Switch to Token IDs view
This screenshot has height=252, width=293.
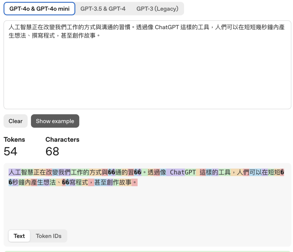pyautogui.click(x=49, y=236)
